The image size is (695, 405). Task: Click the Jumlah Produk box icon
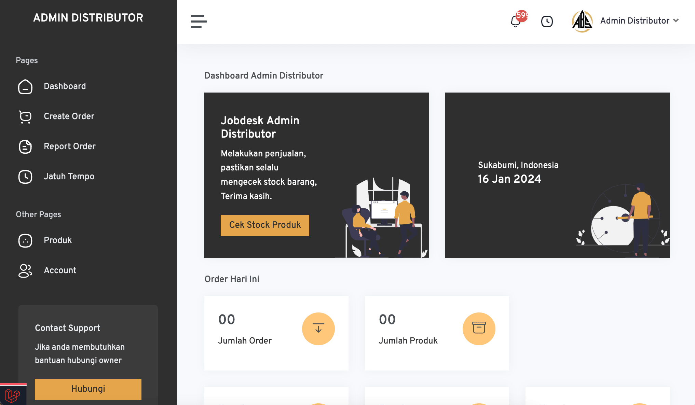tap(479, 329)
